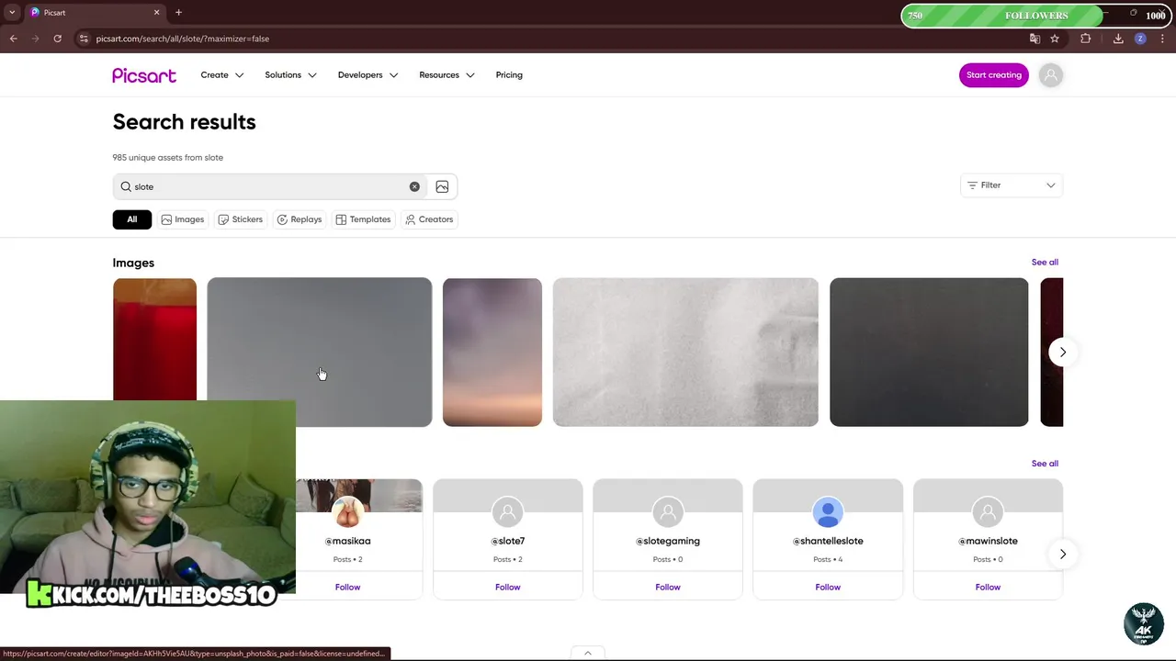
Task: Switch to the Stickers tab
Action: click(x=241, y=219)
